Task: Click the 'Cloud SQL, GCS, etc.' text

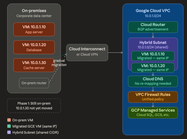Action: (x=153, y=115)
